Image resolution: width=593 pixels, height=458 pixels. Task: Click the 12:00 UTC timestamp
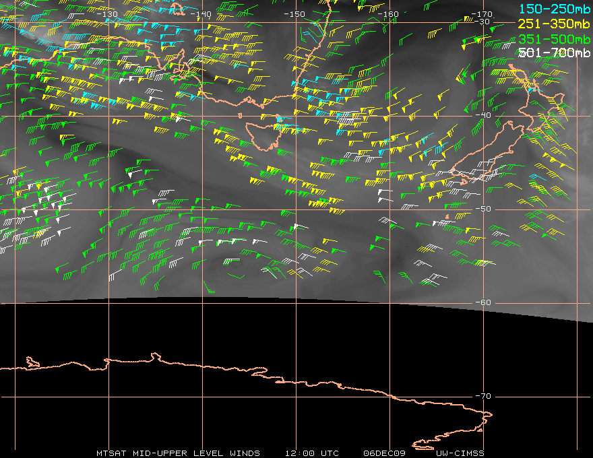pos(311,453)
